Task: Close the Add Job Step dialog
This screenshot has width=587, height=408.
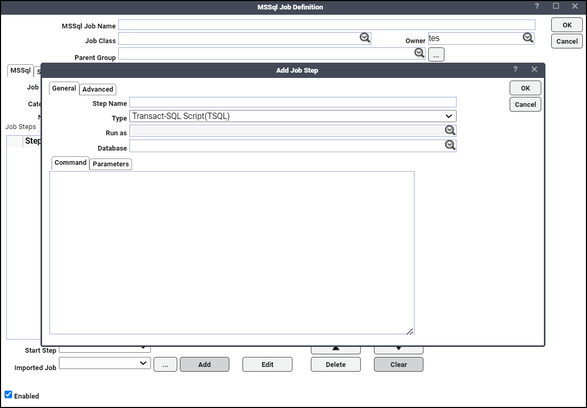Action: tap(534, 69)
